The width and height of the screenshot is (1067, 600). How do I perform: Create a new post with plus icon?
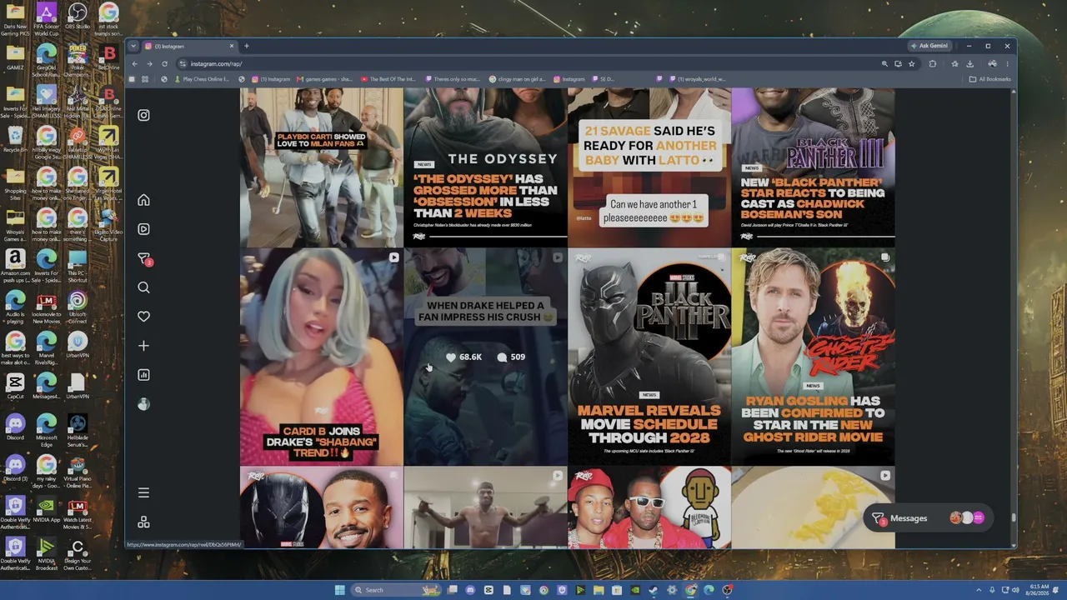coord(143,346)
